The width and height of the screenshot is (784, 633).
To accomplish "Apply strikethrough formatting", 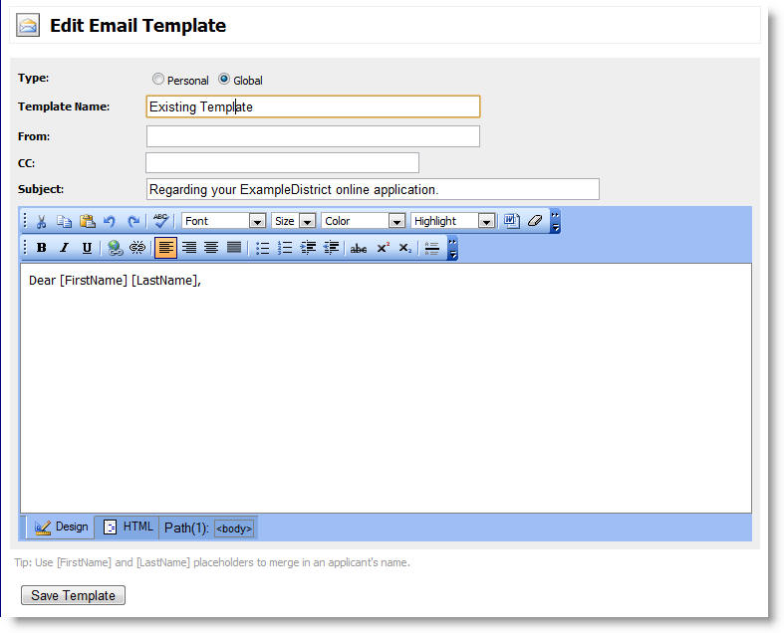I will coord(359,248).
